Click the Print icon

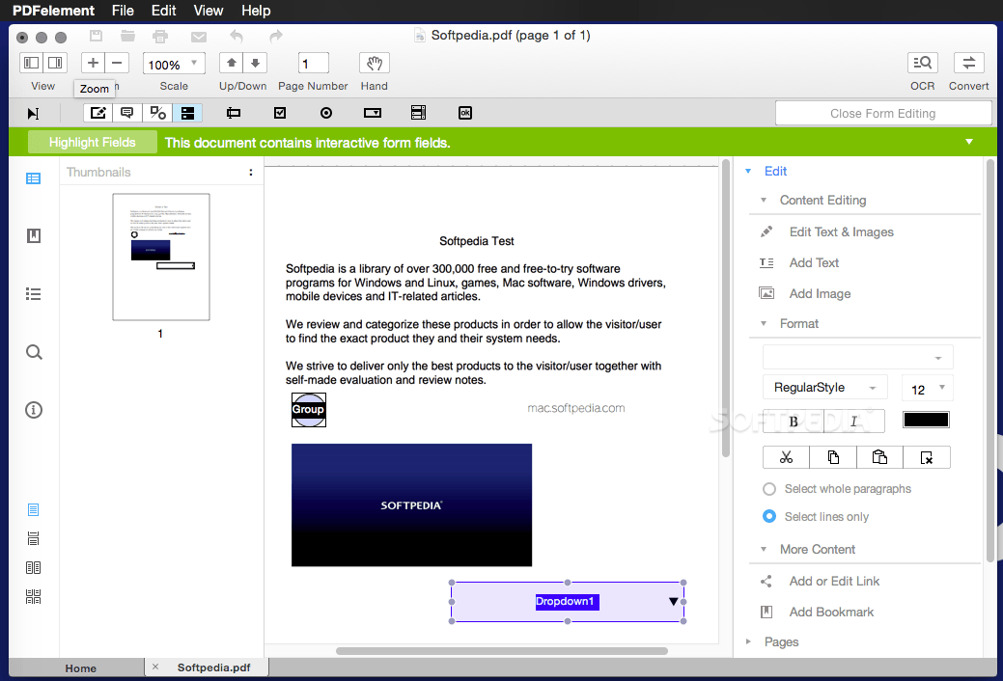tap(160, 37)
